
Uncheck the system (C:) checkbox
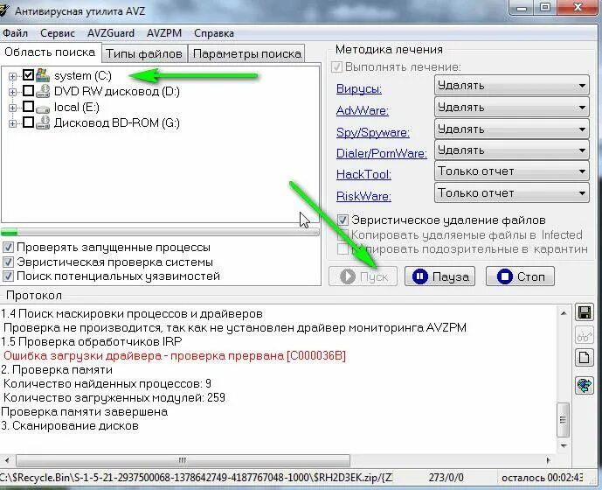pos(29,74)
